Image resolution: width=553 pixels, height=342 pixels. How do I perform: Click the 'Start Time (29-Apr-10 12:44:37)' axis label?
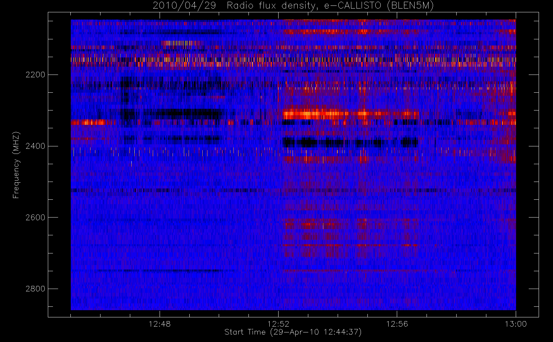click(x=293, y=332)
